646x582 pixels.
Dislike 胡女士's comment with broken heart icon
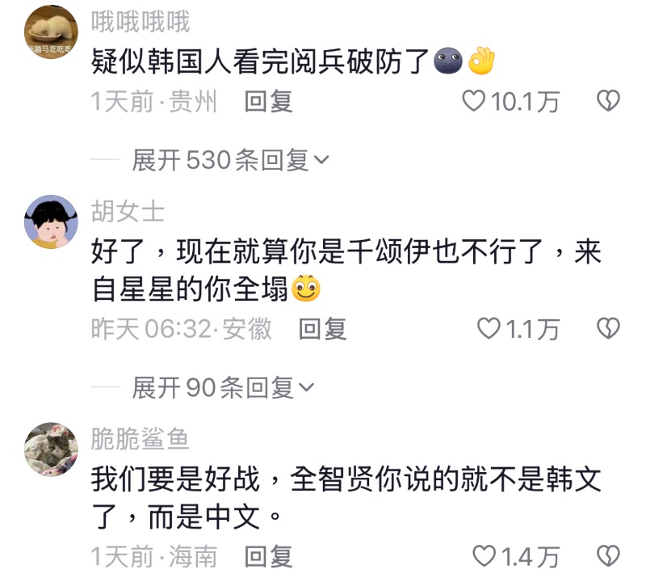609,329
